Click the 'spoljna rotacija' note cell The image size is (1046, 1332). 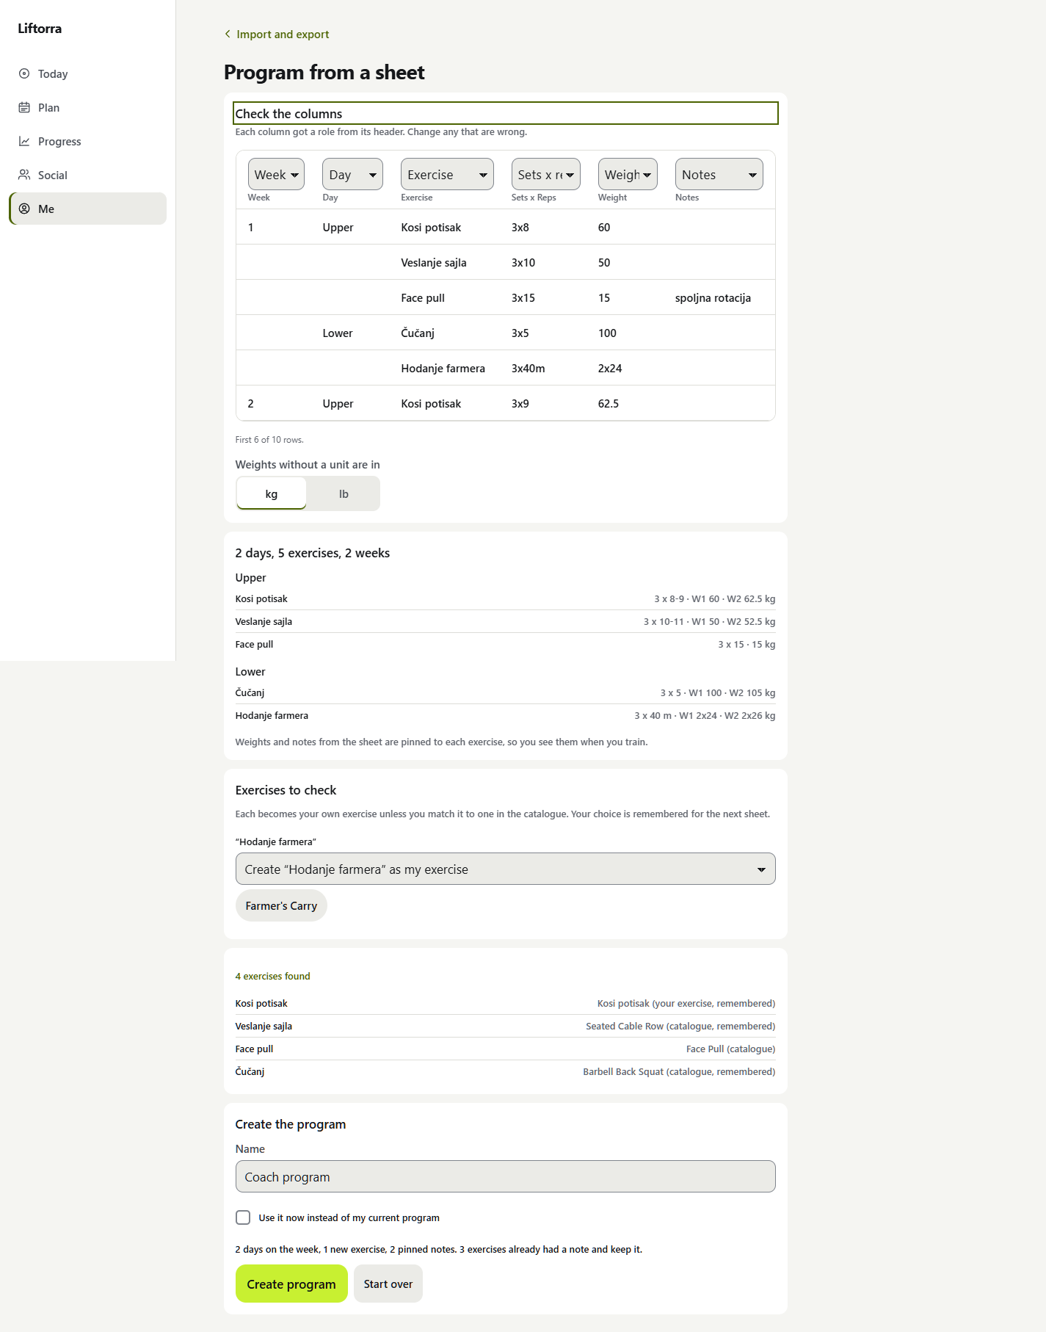pyautogui.click(x=713, y=297)
